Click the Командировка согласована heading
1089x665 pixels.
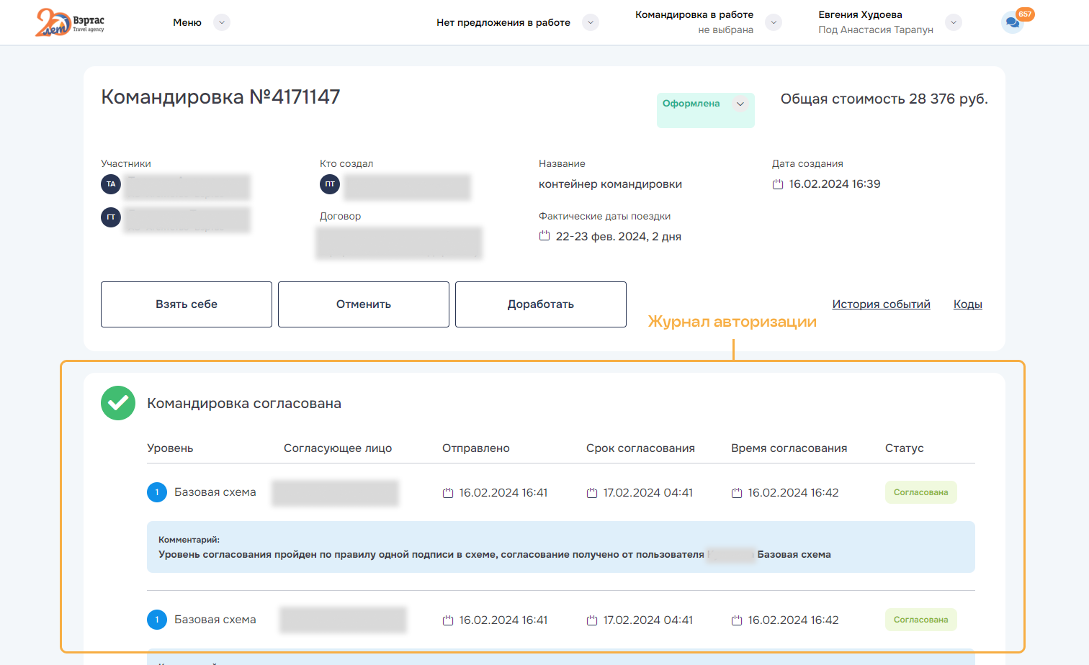[244, 403]
